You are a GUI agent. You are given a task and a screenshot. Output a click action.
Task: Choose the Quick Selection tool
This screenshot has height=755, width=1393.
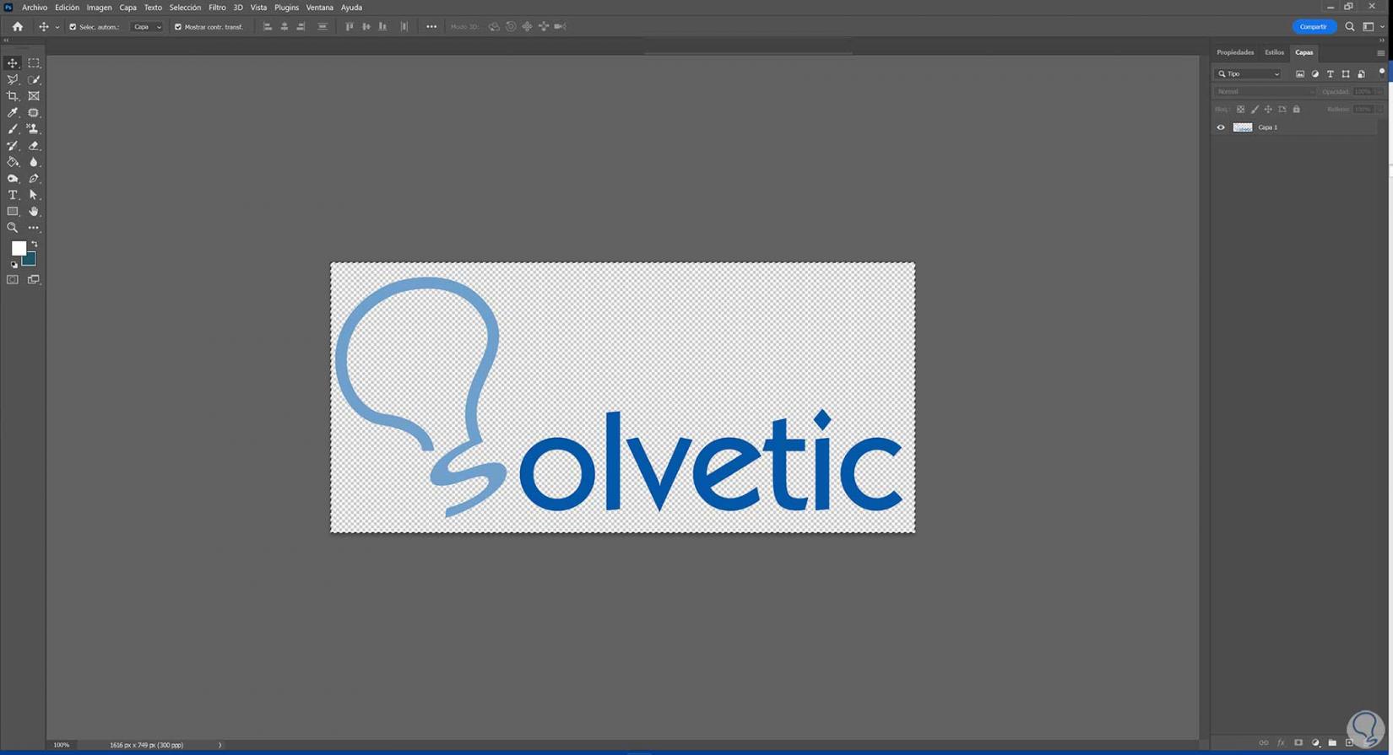(34, 80)
